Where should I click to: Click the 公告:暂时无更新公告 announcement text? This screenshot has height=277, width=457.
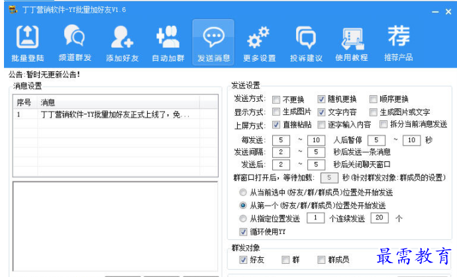pyautogui.click(x=44, y=75)
